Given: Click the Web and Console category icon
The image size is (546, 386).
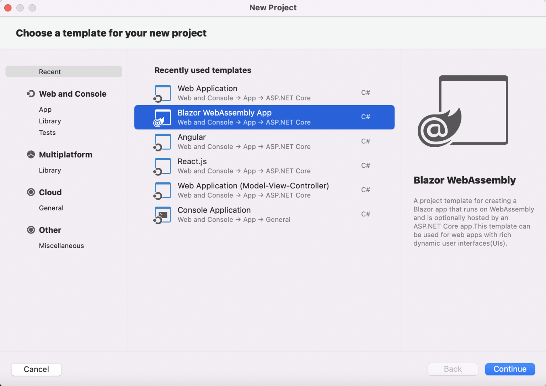Looking at the screenshot, I should click(31, 94).
